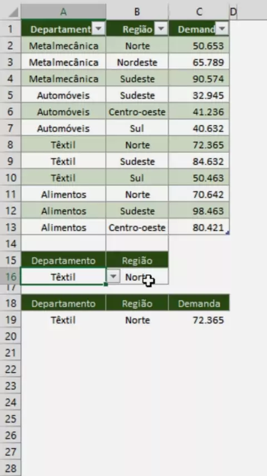Open the Região column filter dropdown

tap(161, 29)
